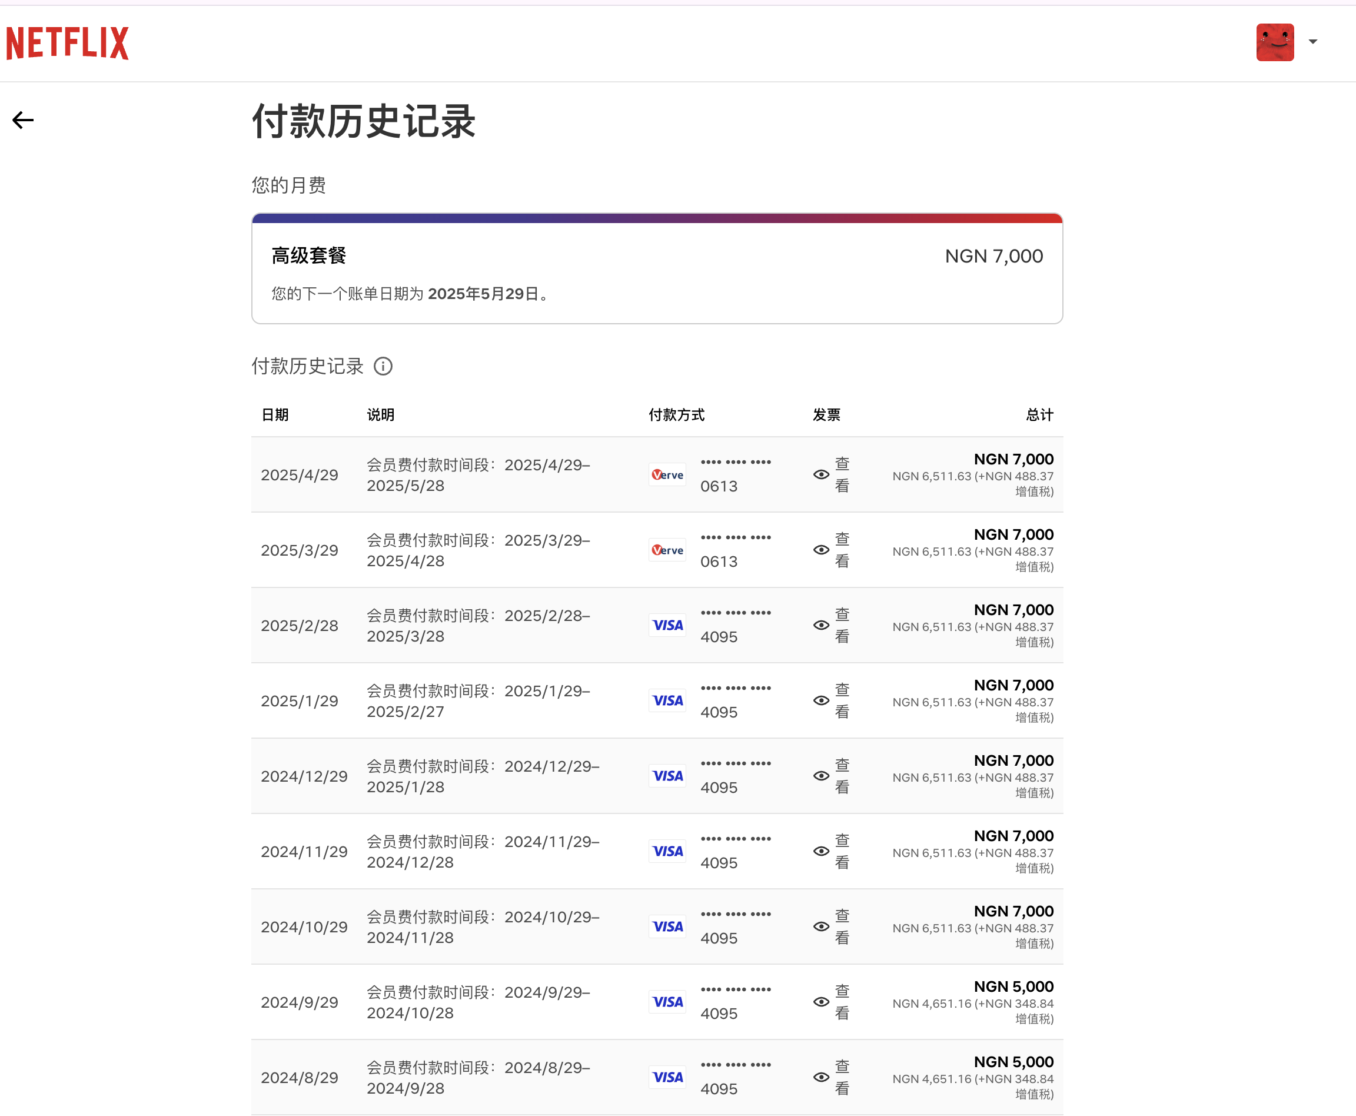The image size is (1356, 1116).
Task: View invoice eye icon for 2024/12/29
Action: [x=820, y=776]
